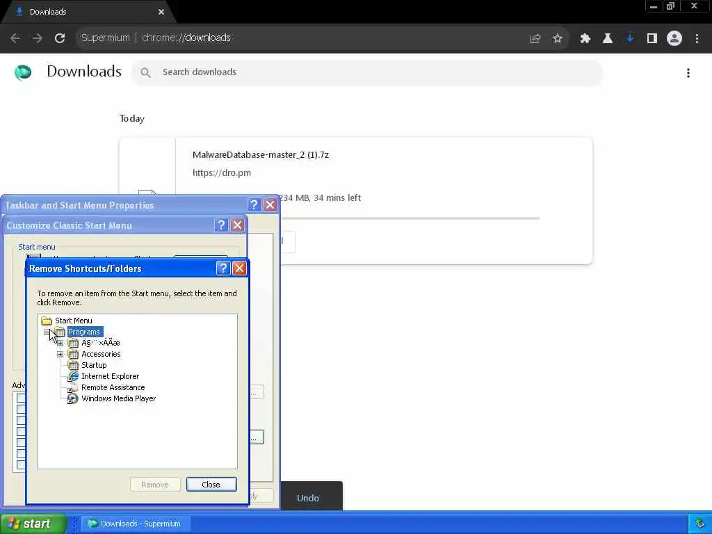Click the system tray icon
Viewport: 712px width, 534px height.
pos(700,524)
